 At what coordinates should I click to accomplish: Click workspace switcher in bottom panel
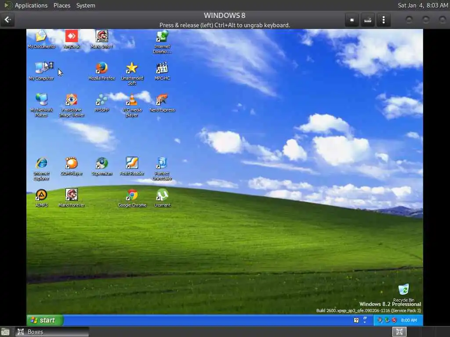(399, 332)
